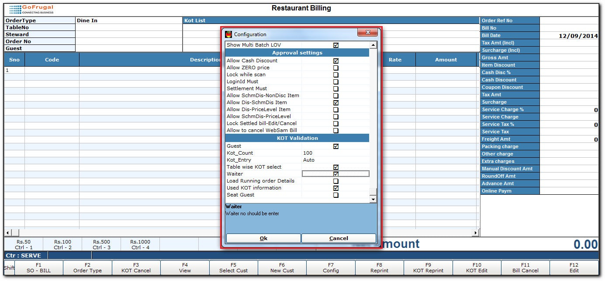Toggle Table wise KOT select checkbox
The width and height of the screenshot is (605, 281).
(335, 167)
